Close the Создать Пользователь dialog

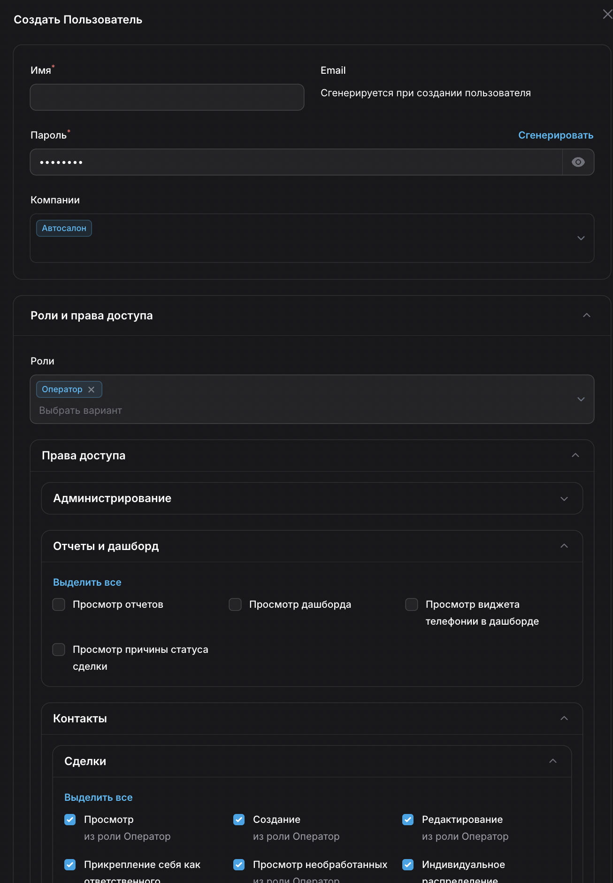pos(607,15)
